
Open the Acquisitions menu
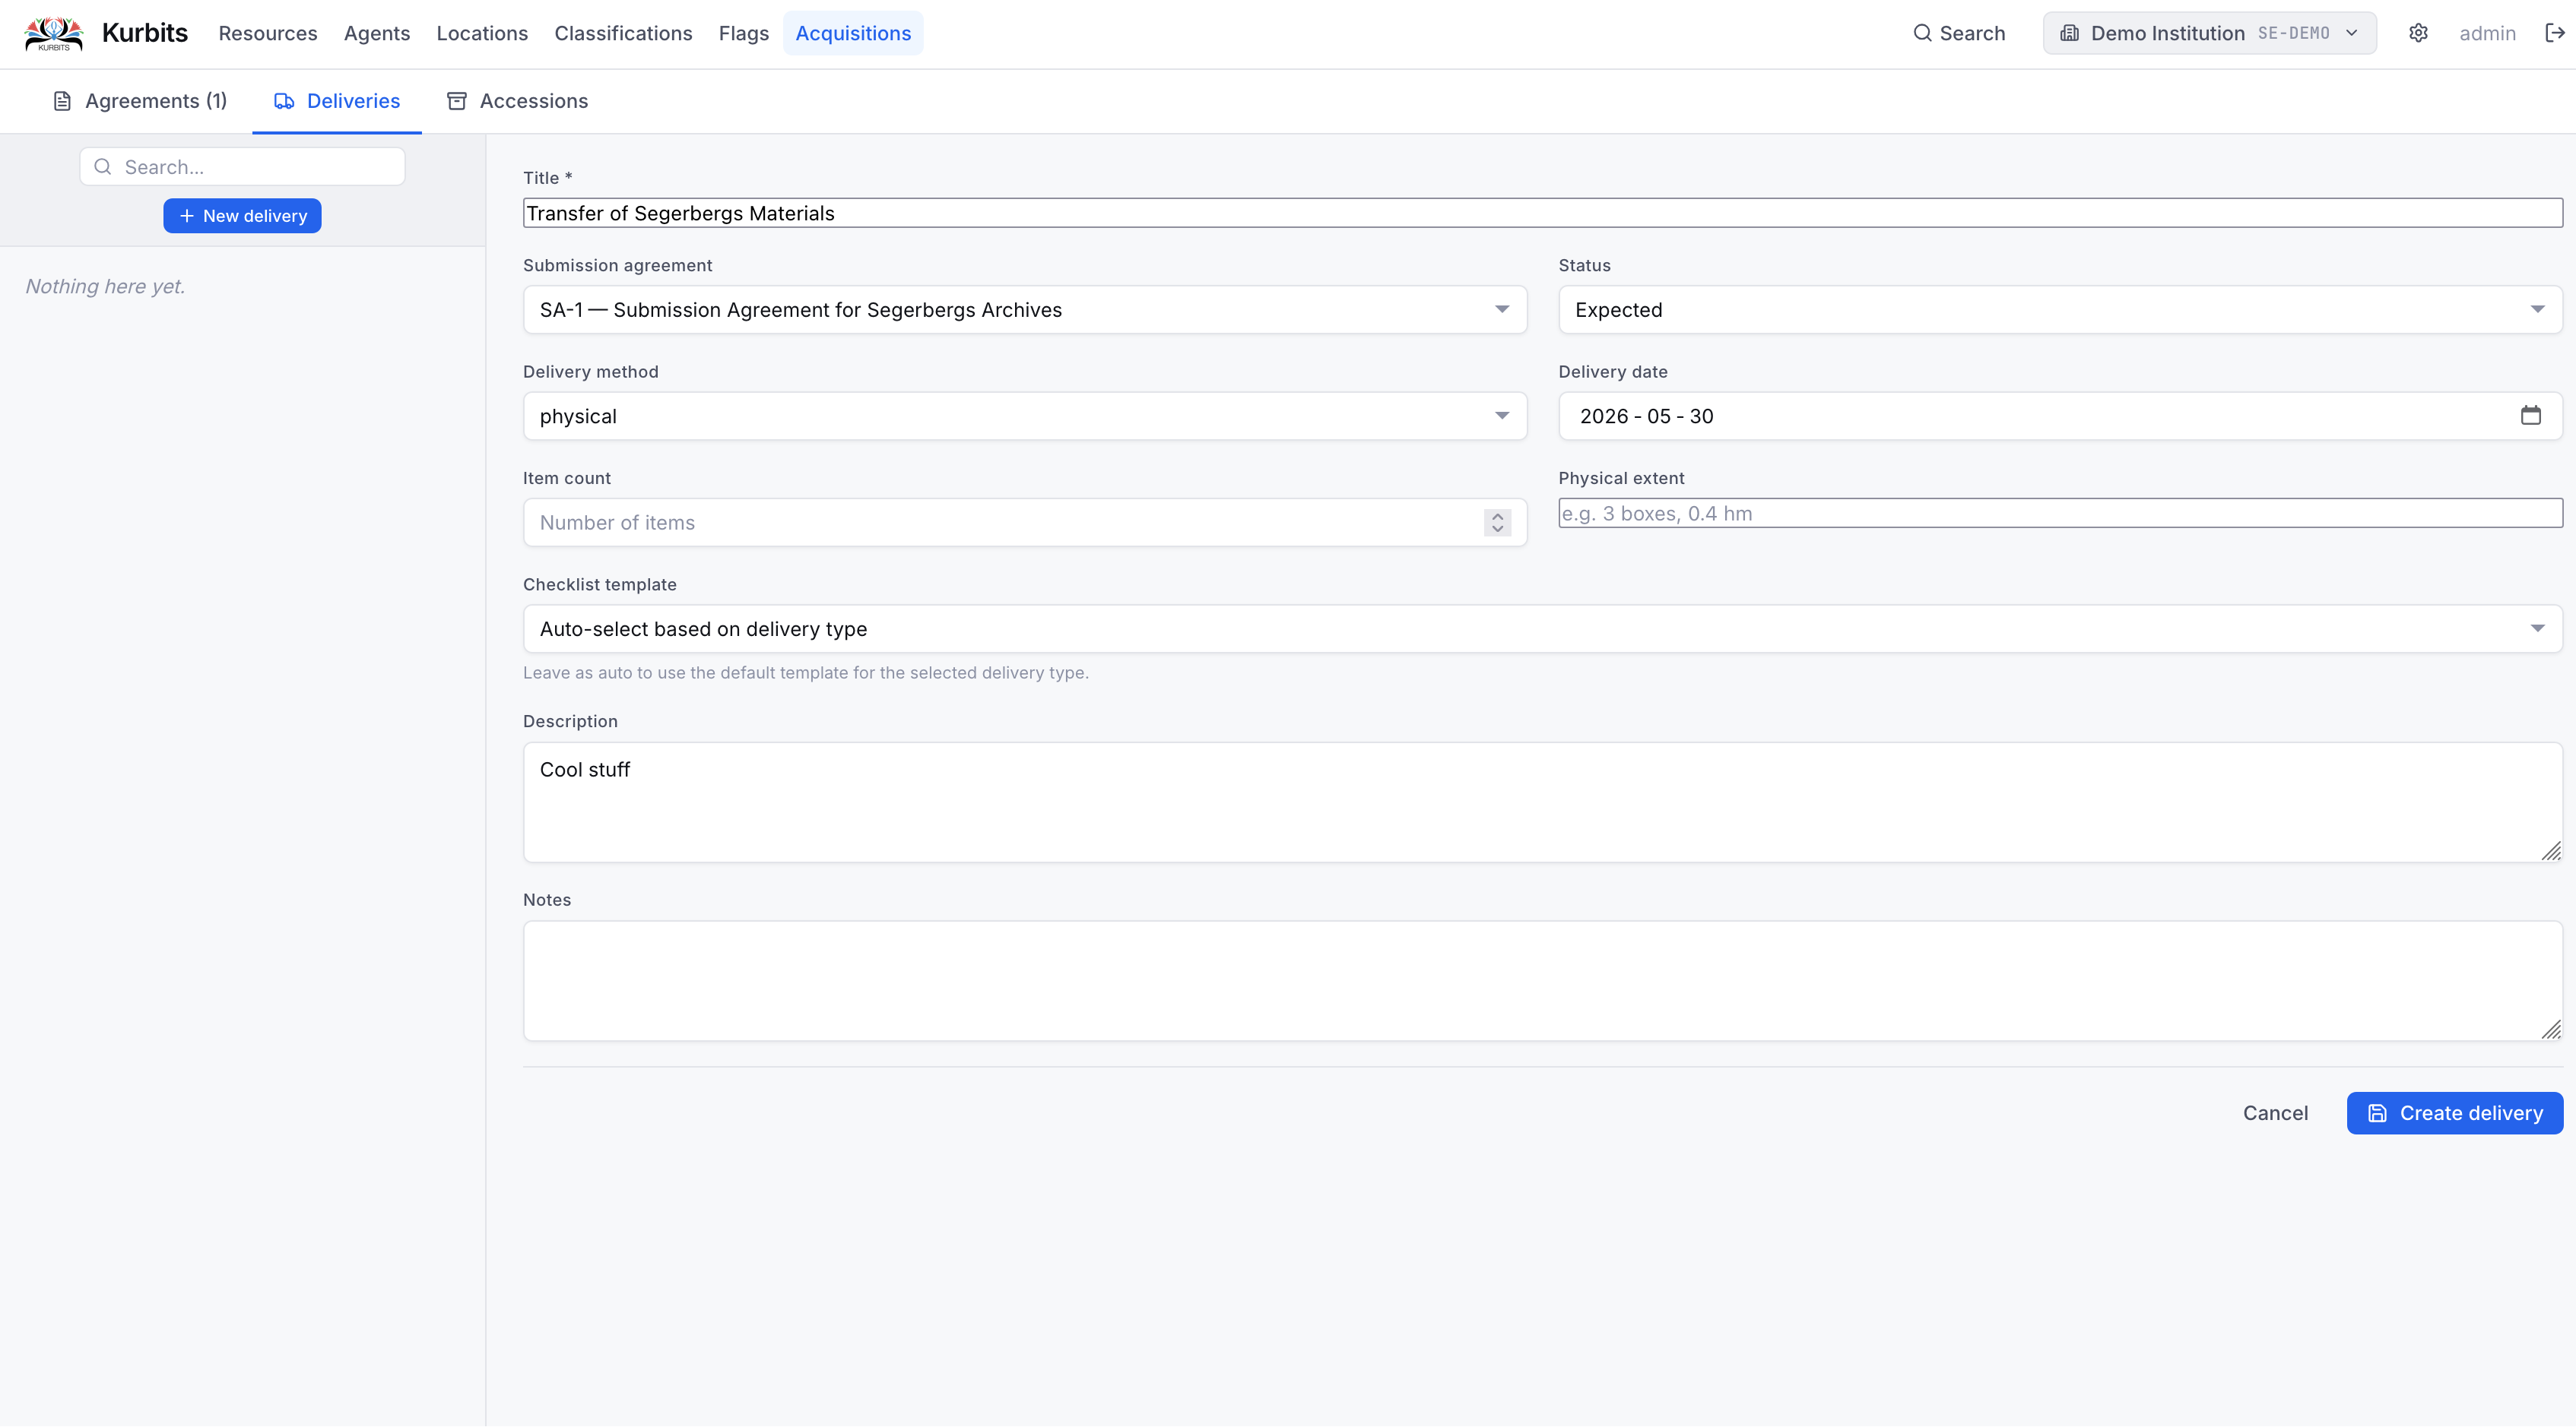853,33
